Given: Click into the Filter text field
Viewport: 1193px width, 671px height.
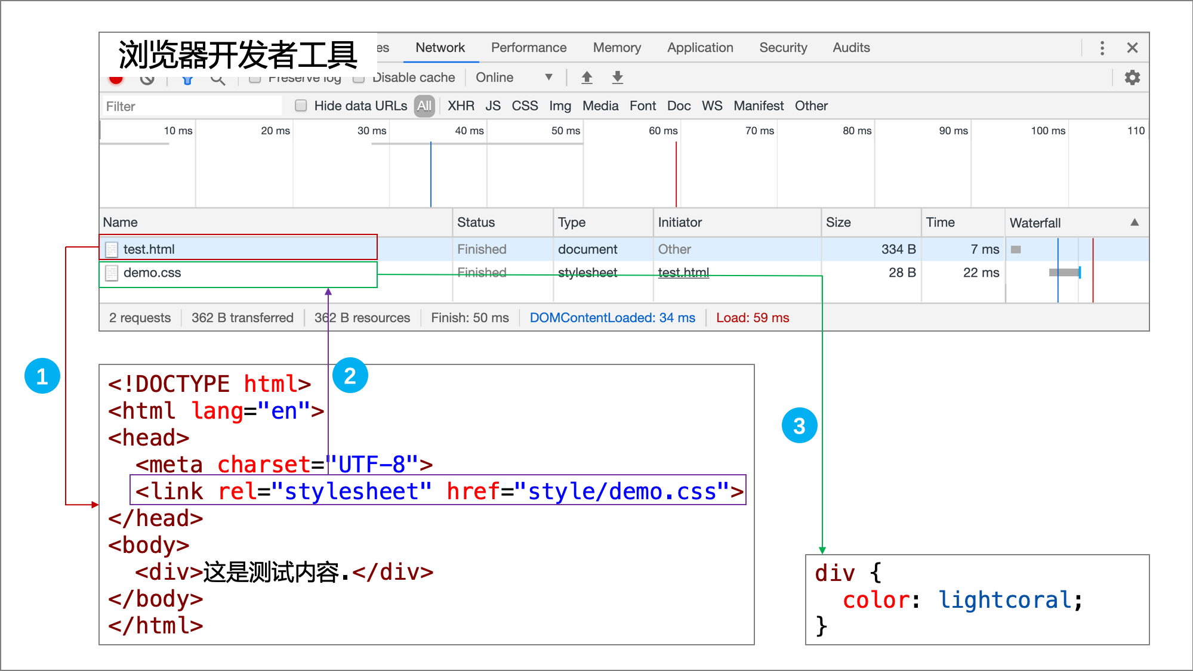Looking at the screenshot, I should [191, 106].
